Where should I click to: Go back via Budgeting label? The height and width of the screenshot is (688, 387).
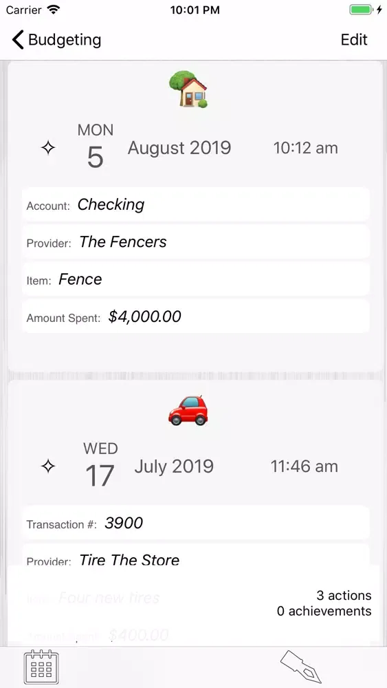pos(65,39)
